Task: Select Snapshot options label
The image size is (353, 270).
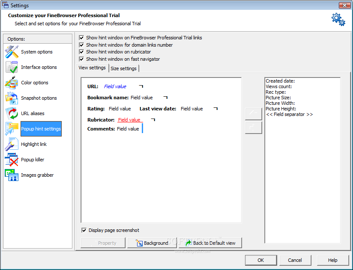Action: pos(39,98)
